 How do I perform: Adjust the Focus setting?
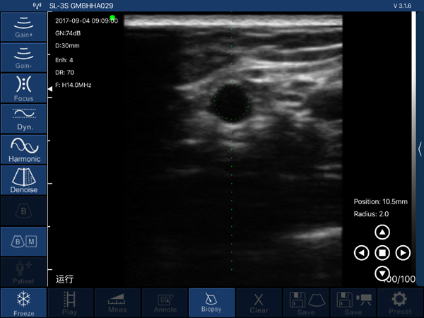coord(23,88)
